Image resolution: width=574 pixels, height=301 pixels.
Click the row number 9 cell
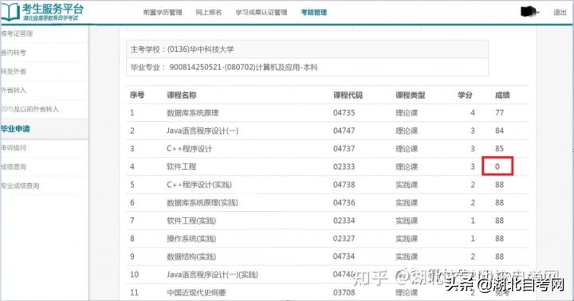132,256
